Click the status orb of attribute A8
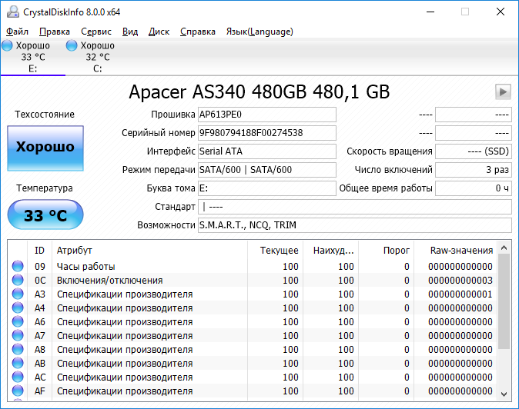 click(18, 350)
